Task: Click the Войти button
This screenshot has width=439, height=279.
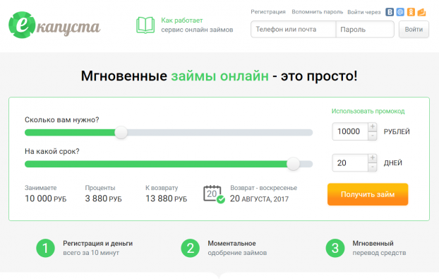Action: pos(414,30)
